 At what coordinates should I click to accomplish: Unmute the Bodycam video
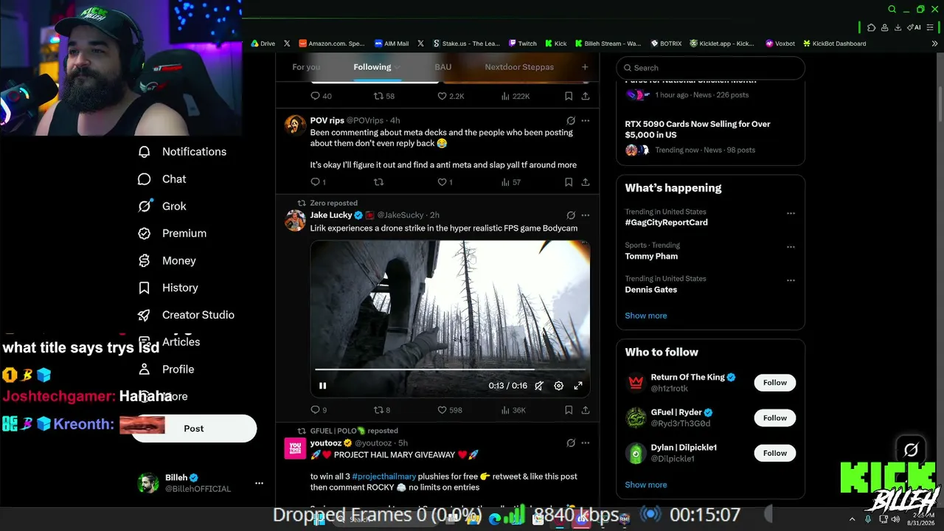click(x=539, y=386)
